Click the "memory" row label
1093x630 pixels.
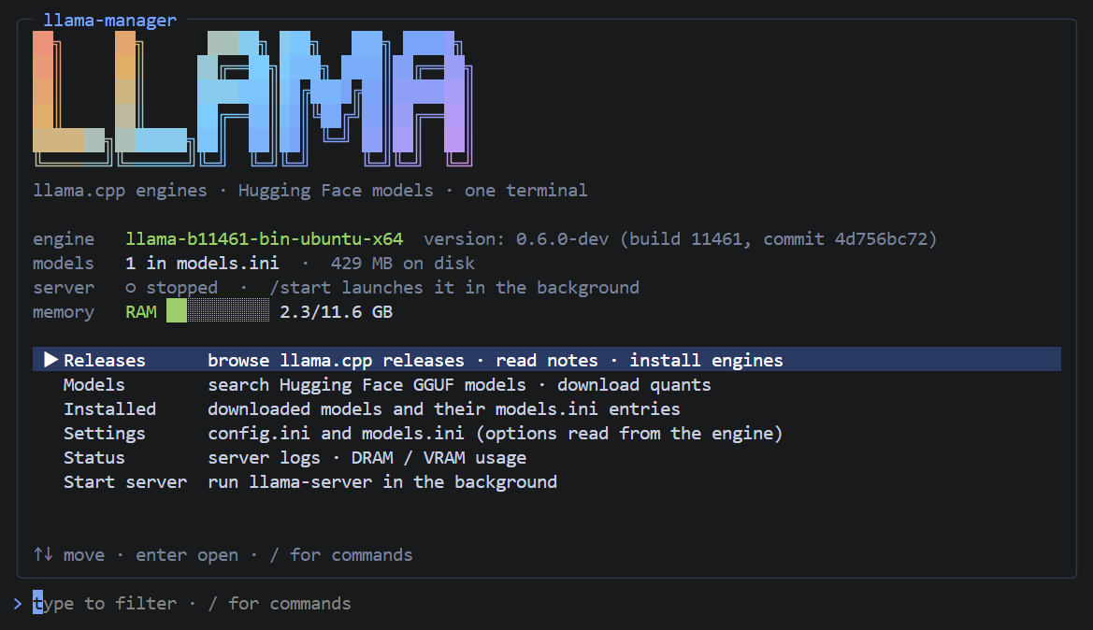point(64,312)
